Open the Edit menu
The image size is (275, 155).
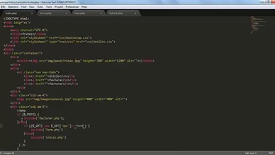point(3,7)
